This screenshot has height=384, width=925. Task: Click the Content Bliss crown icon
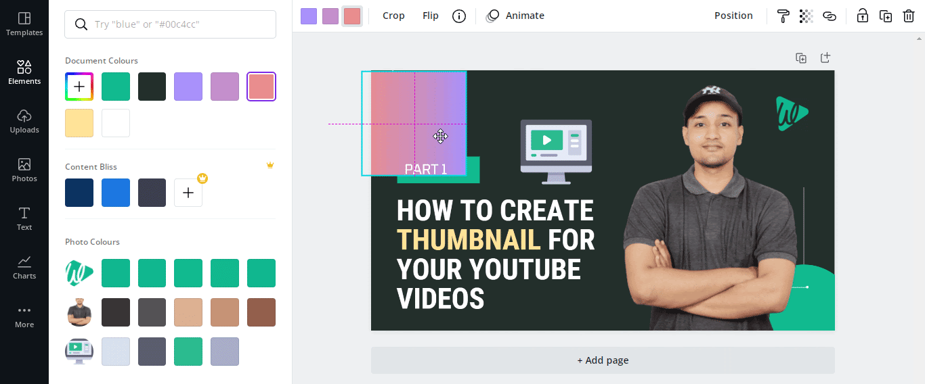pyautogui.click(x=270, y=166)
